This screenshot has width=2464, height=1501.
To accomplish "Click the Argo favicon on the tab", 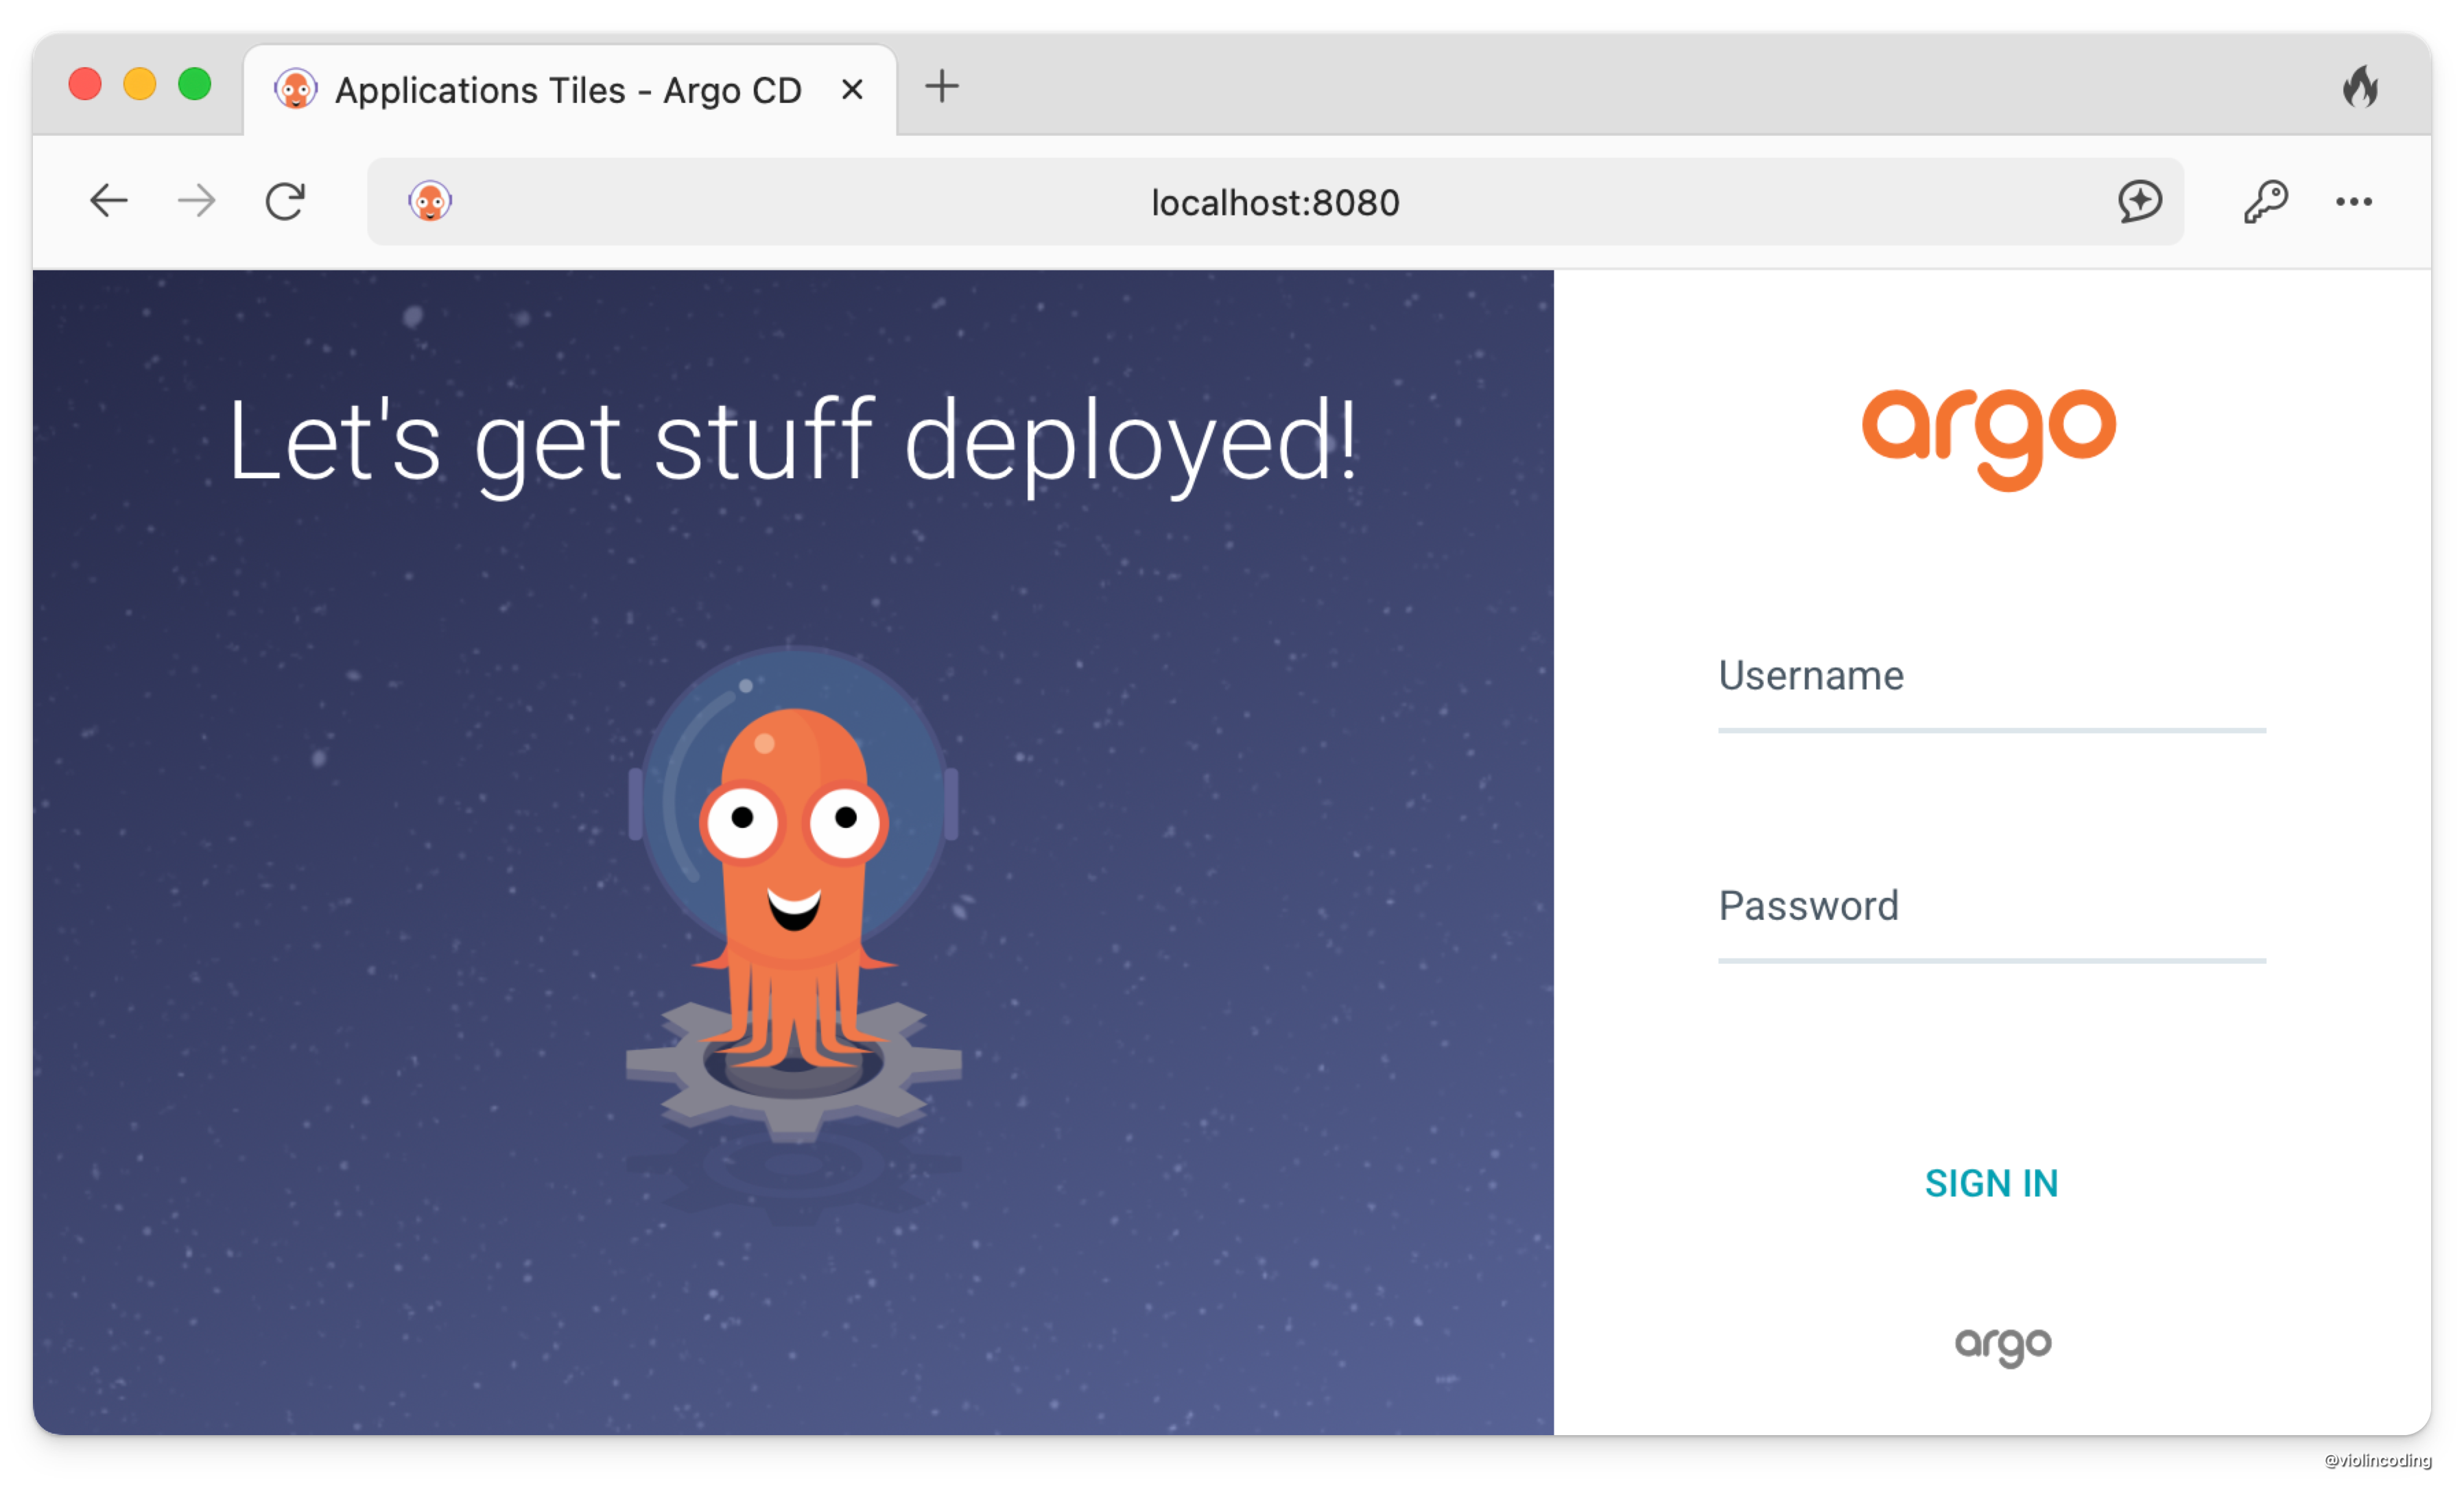I will 296,89.
